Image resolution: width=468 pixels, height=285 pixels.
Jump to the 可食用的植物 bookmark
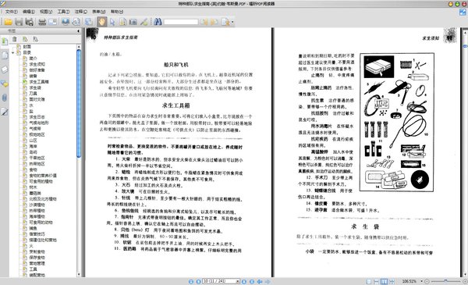tap(41, 181)
